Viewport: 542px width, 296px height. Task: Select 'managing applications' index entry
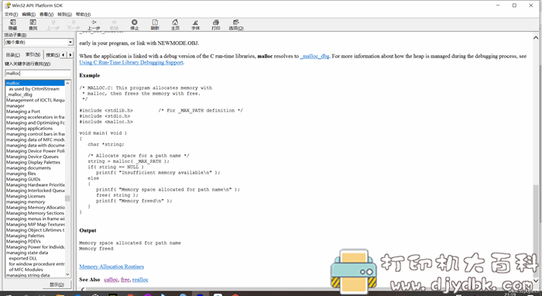coord(29,129)
